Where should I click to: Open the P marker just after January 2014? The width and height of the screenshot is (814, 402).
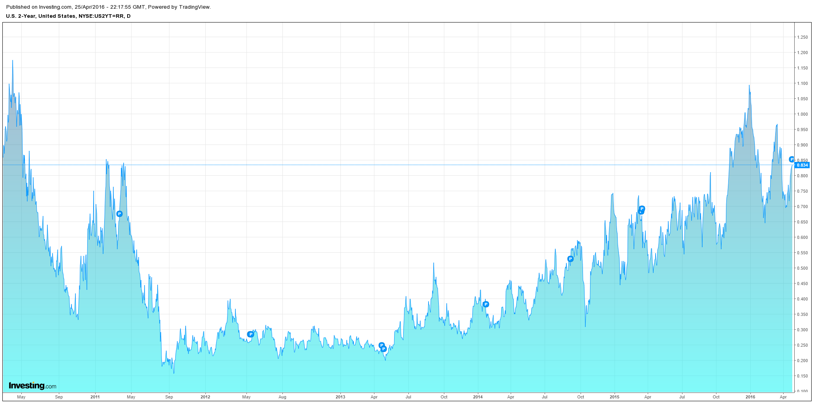[486, 304]
